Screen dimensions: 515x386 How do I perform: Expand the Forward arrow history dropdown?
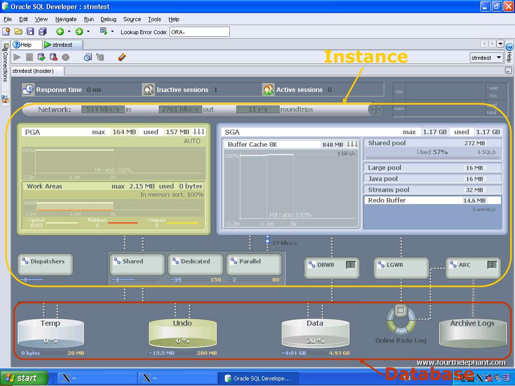[88, 32]
